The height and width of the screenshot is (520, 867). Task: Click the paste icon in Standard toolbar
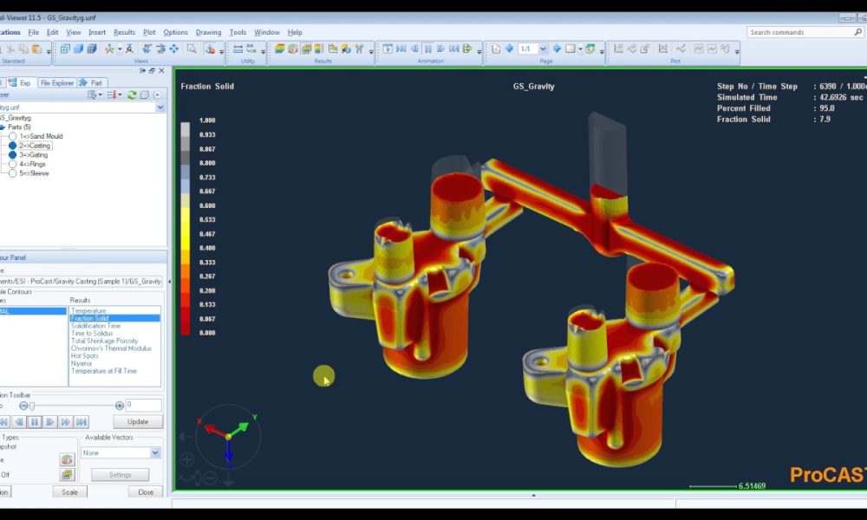(x=37, y=49)
